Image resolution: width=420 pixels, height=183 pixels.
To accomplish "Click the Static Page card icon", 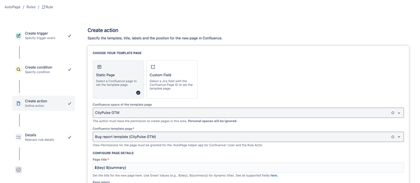I will coord(99,67).
